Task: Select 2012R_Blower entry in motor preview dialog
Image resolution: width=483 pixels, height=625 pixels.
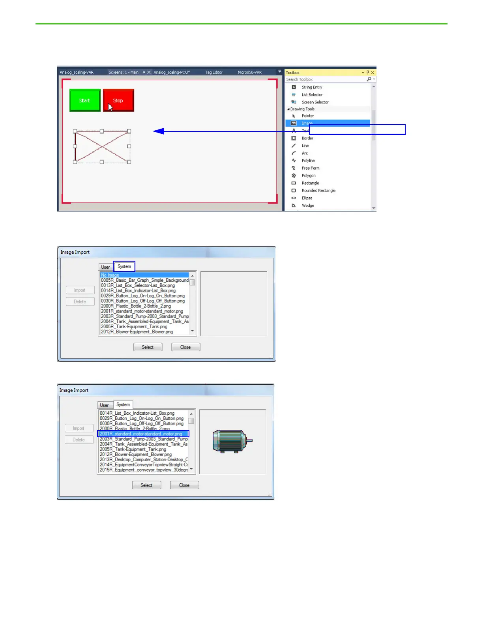Action: [x=143, y=455]
